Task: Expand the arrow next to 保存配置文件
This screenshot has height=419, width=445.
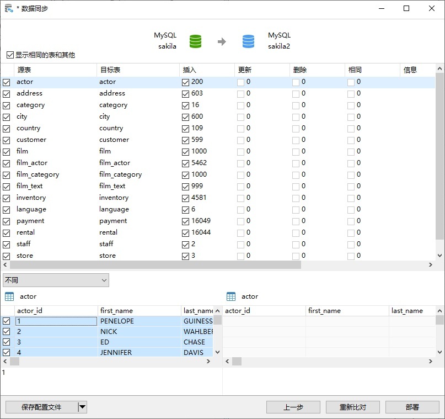Action: (x=82, y=407)
